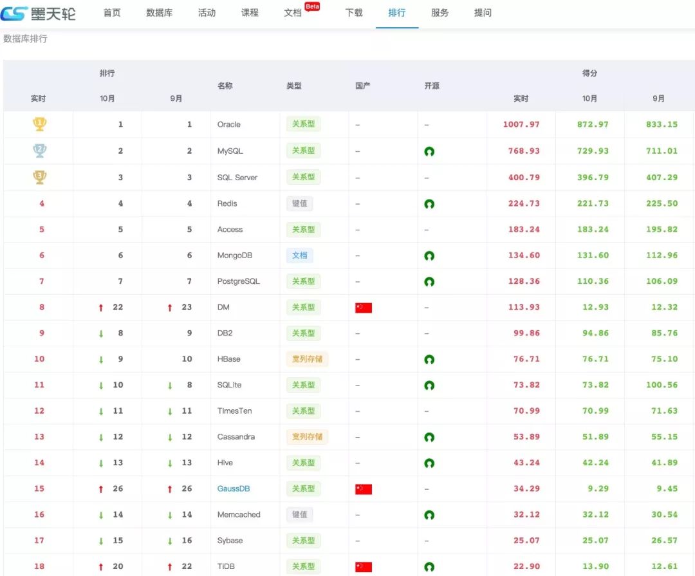Viewport: 695px width, 576px height.
Task: Open the 课程 menu item
Action: pyautogui.click(x=250, y=13)
